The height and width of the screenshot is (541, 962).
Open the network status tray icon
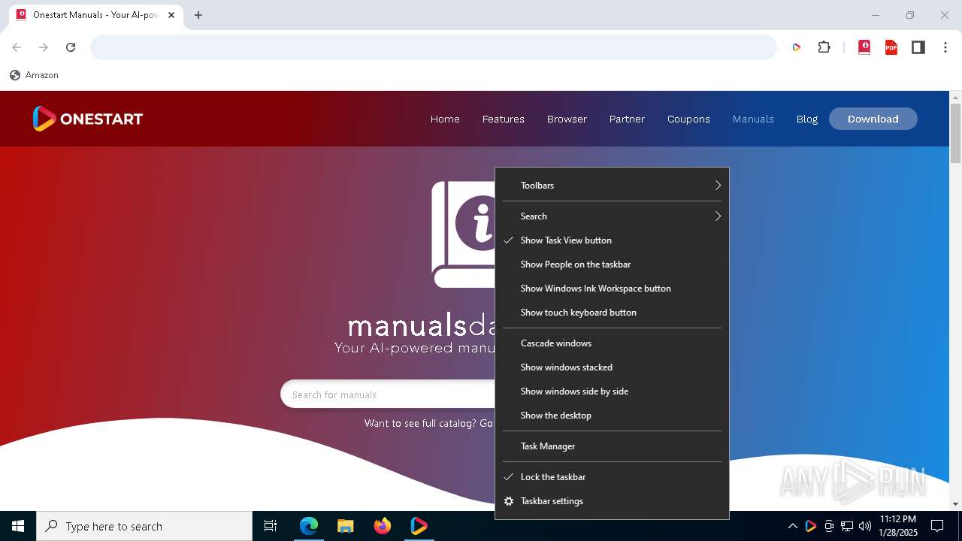847,526
